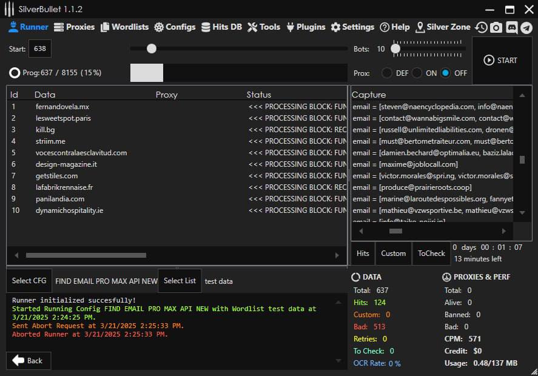This screenshot has height=376, width=538.
Task: Adjust the Bots count slider
Action: 396,49
